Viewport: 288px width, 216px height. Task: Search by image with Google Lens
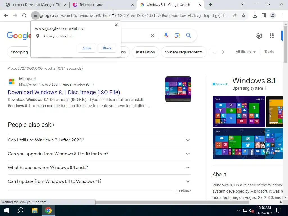click(177, 35)
